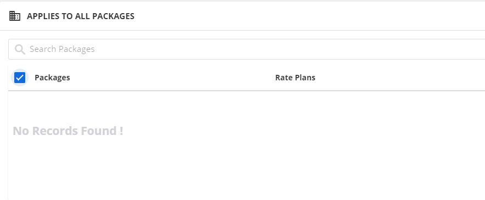Click the Packages header label
Image resolution: width=485 pixels, height=200 pixels.
52,78
